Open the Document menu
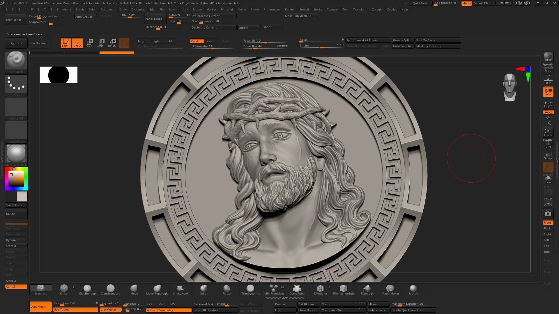The image size is (559, 314). 107,9
